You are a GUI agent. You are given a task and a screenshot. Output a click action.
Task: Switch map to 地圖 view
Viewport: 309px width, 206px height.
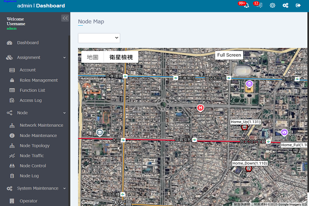(93, 57)
